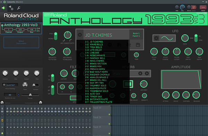Click the filter CUTOFF knob

pyautogui.click(x=64, y=73)
